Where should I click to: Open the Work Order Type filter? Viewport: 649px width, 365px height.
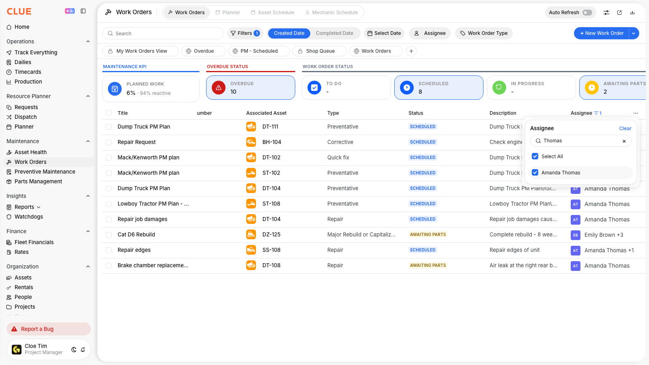click(484, 33)
